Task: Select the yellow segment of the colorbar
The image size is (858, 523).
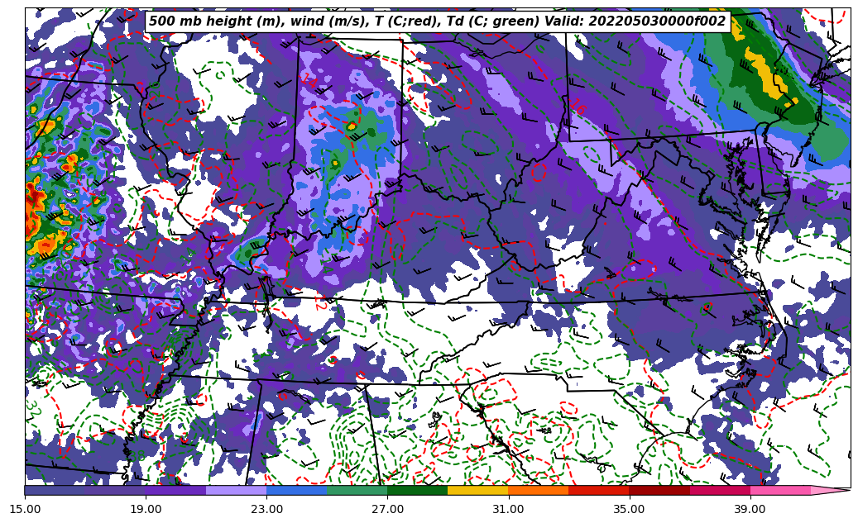Action: 477,490
